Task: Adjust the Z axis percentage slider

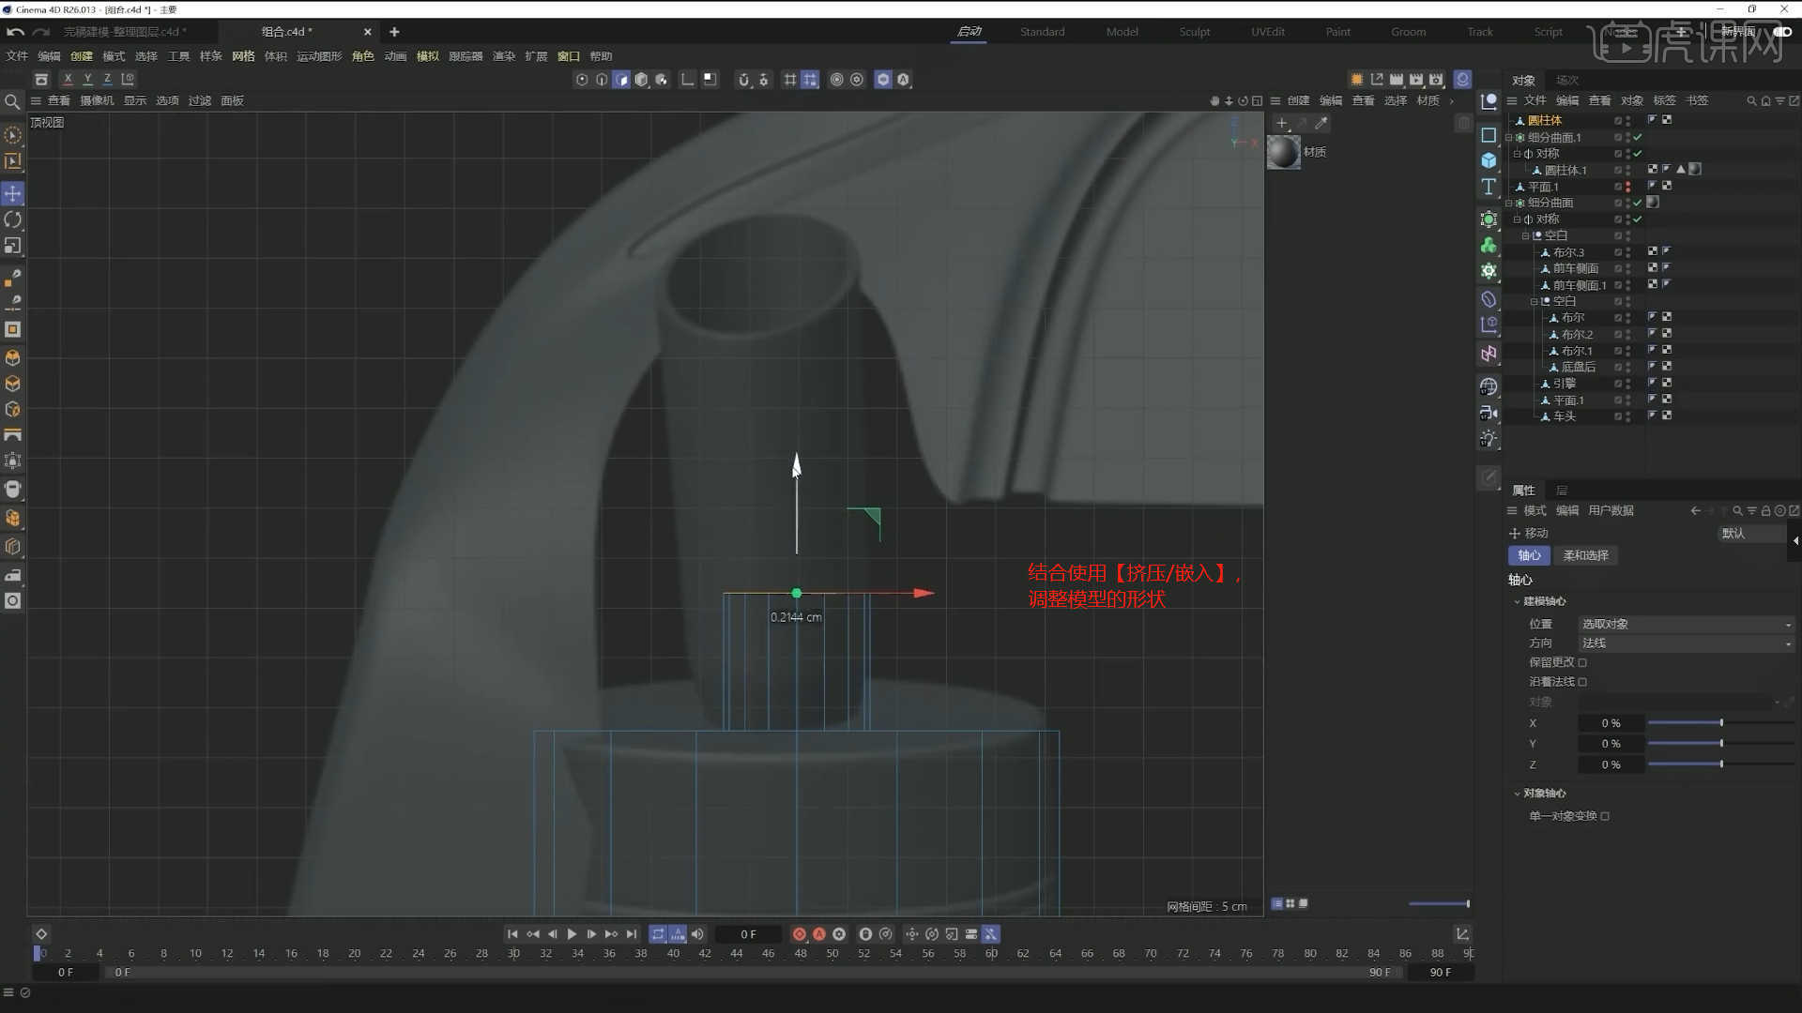Action: click(x=1720, y=764)
